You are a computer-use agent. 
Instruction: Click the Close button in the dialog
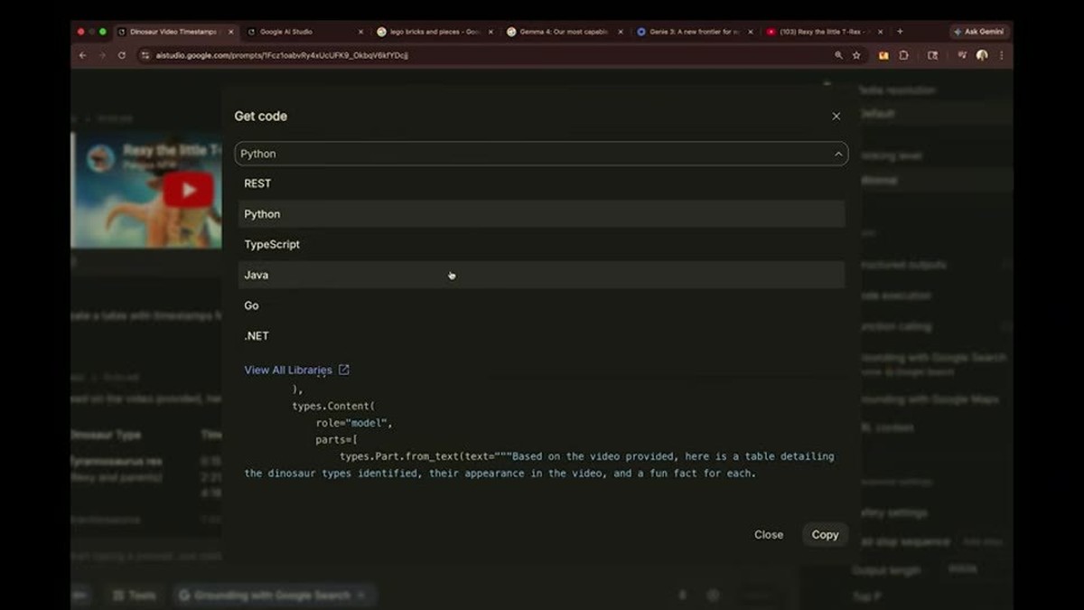pyautogui.click(x=769, y=534)
